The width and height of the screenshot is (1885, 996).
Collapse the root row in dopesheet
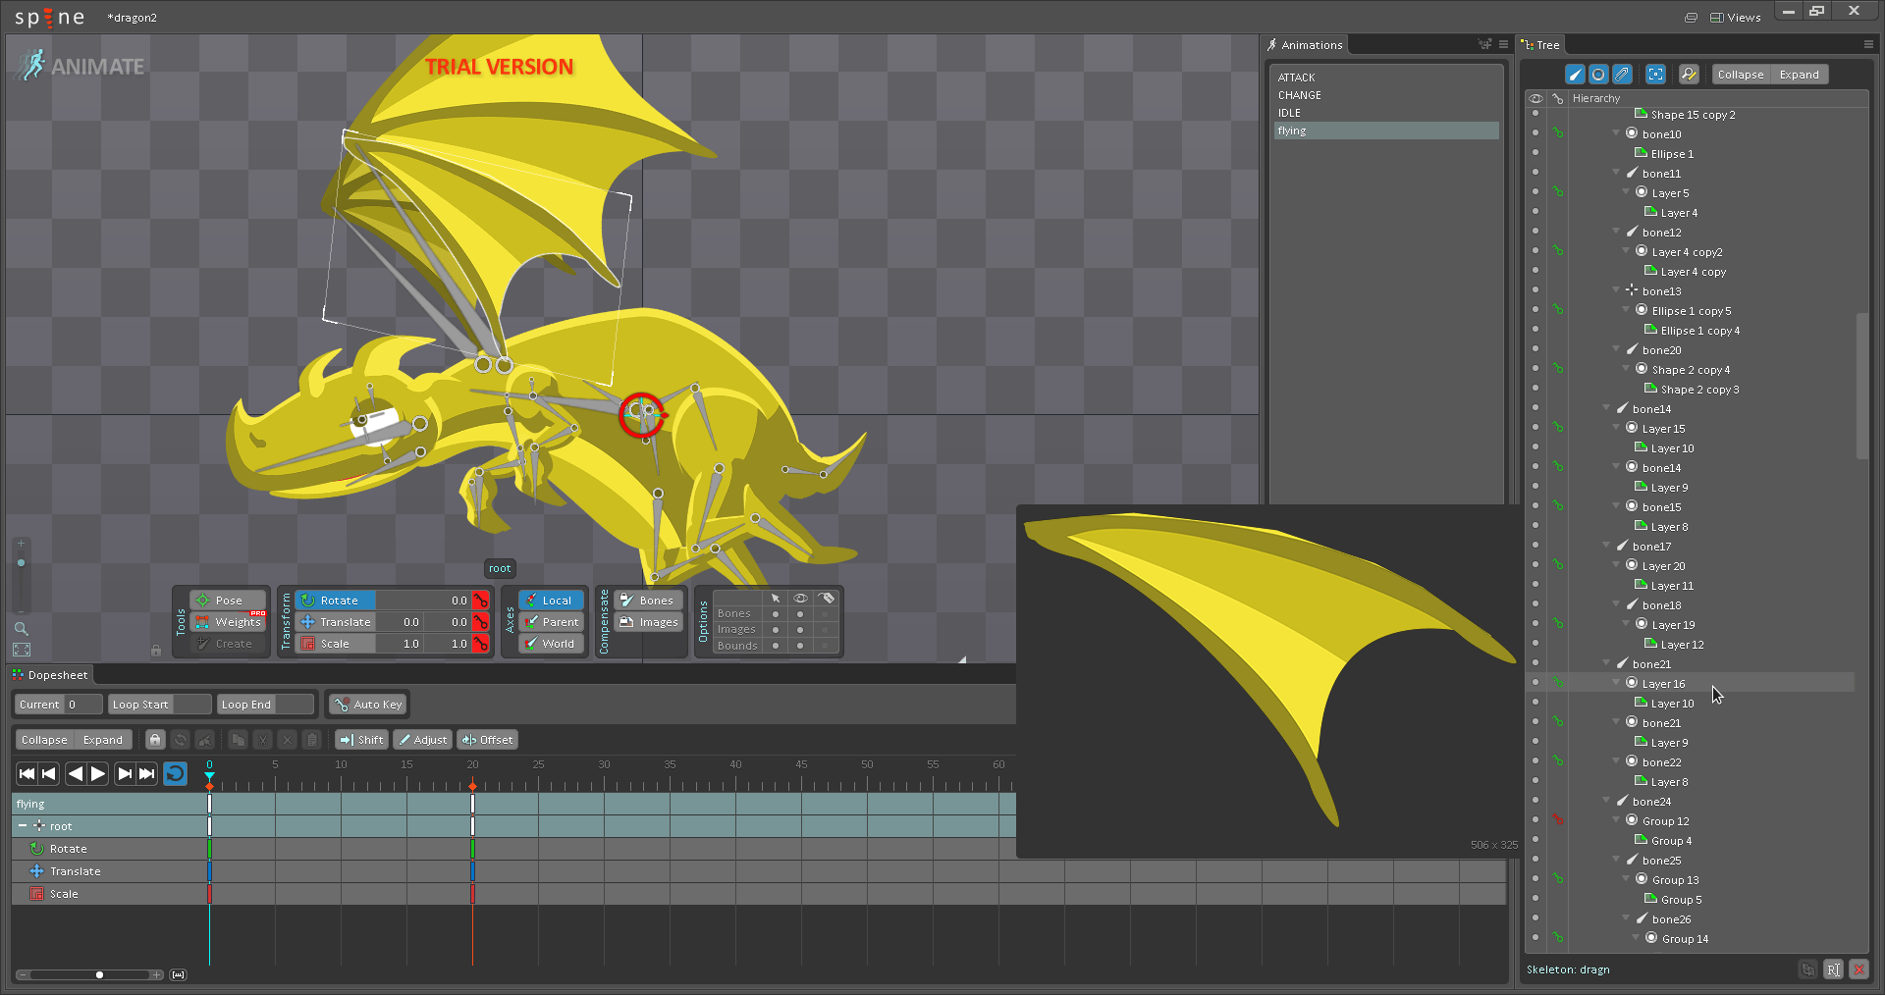coord(23,826)
